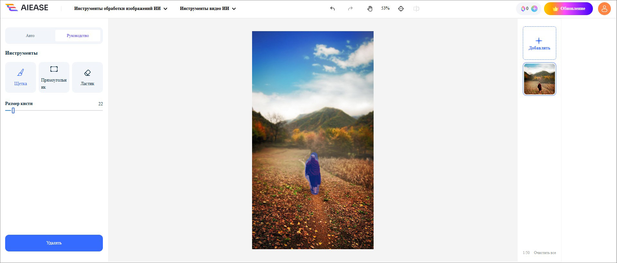Click the undo arrow icon
Image resolution: width=617 pixels, height=263 pixels.
pyautogui.click(x=332, y=9)
